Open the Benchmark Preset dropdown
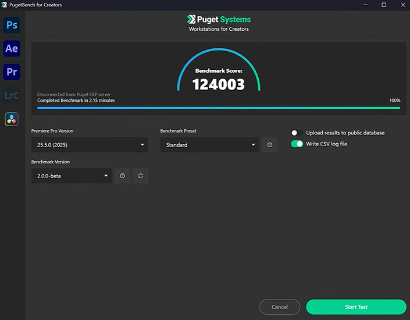Viewport: 410px width, 320px height. (x=209, y=145)
